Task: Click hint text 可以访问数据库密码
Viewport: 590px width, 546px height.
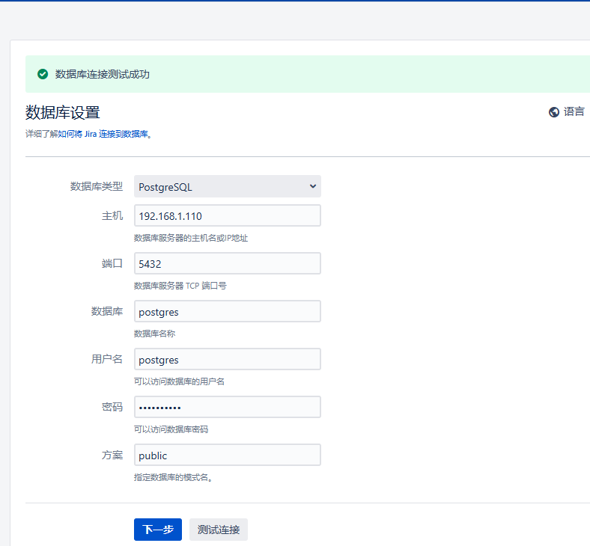Action: pos(171,429)
